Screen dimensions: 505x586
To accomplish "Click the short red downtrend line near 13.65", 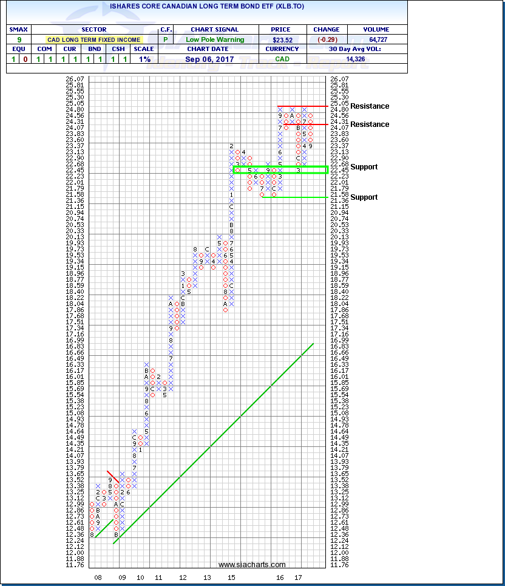I will coord(113,476).
